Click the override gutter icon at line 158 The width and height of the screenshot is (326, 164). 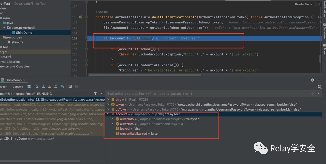click(81, 17)
